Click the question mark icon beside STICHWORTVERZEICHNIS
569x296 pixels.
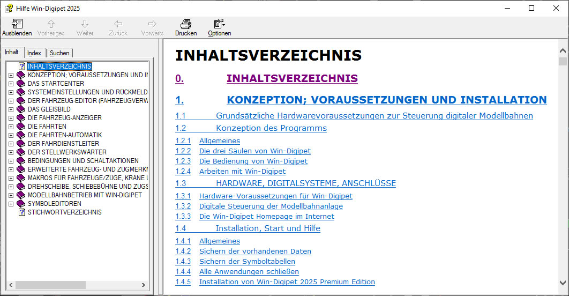(x=22, y=212)
